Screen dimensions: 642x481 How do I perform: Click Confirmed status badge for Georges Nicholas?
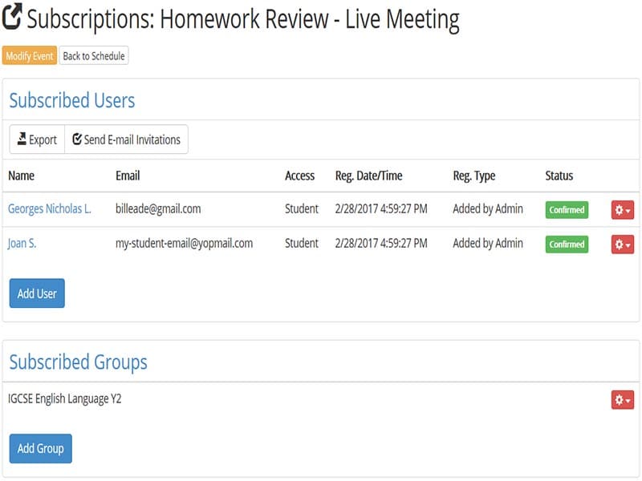tap(567, 210)
